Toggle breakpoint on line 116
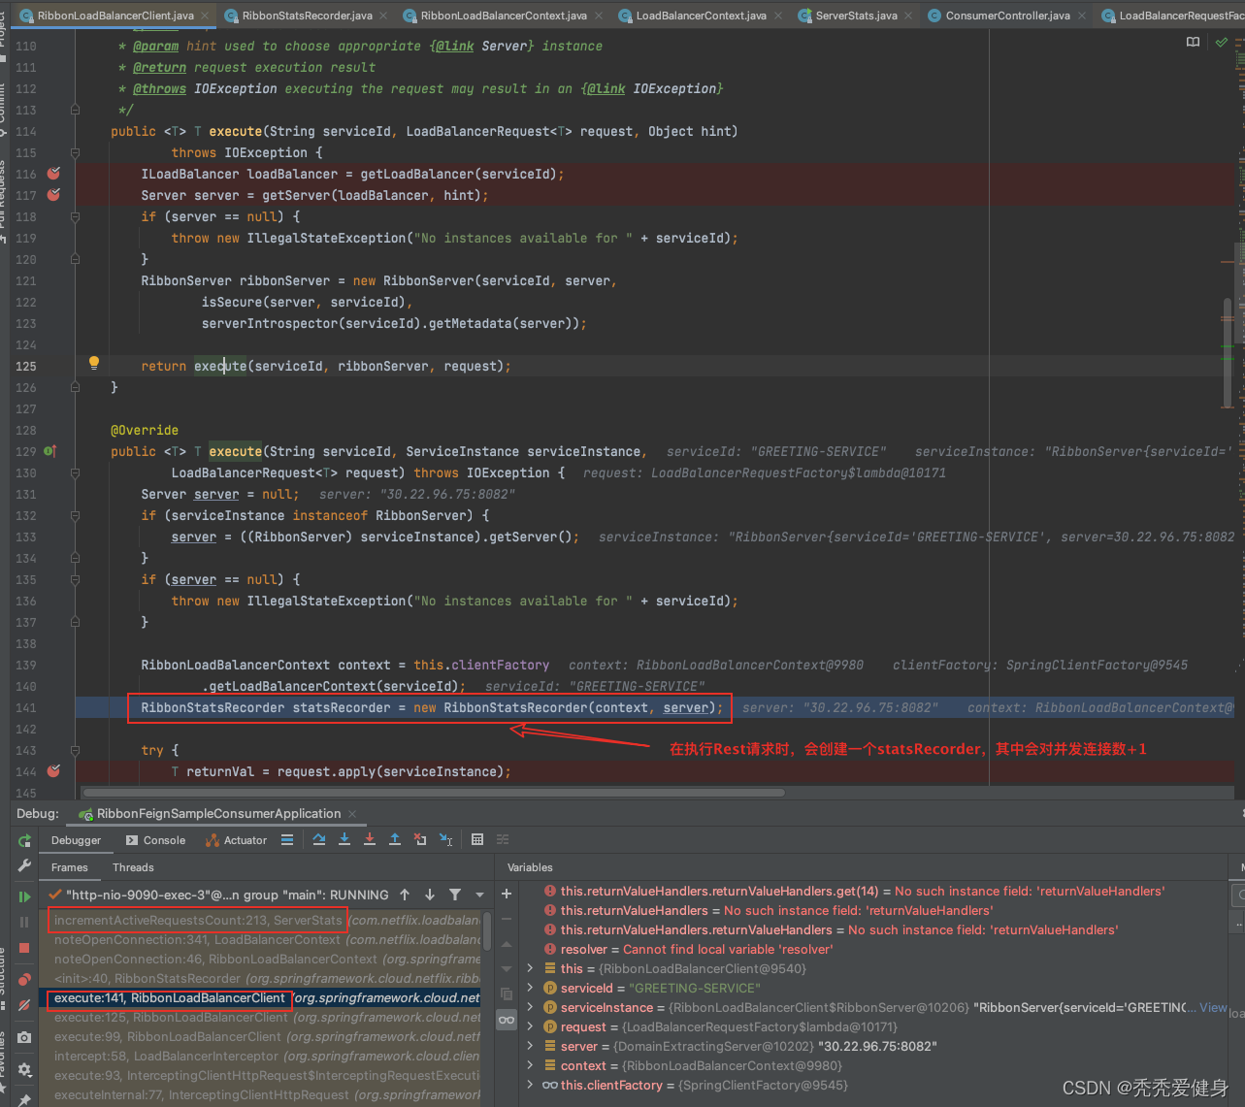 tap(53, 174)
